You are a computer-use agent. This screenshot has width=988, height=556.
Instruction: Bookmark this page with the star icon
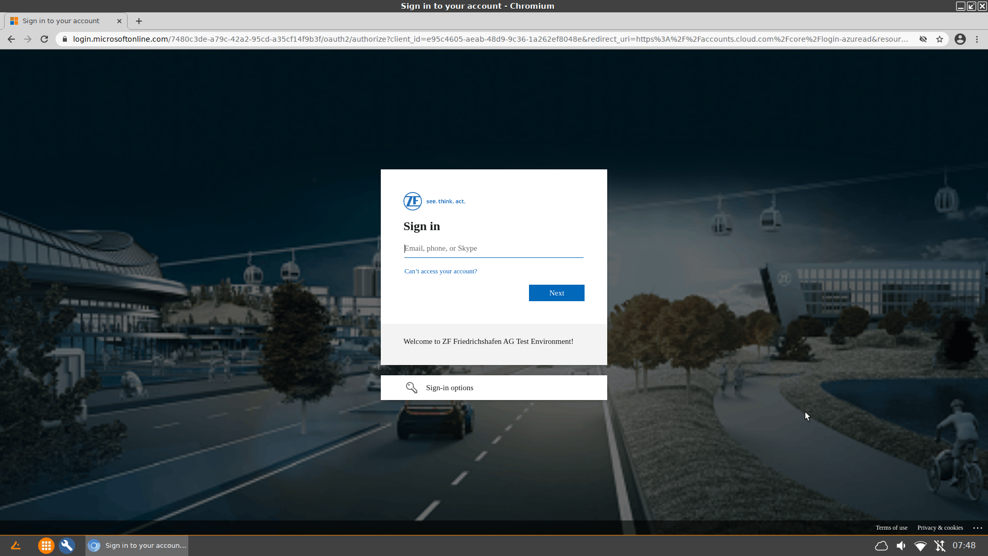940,39
